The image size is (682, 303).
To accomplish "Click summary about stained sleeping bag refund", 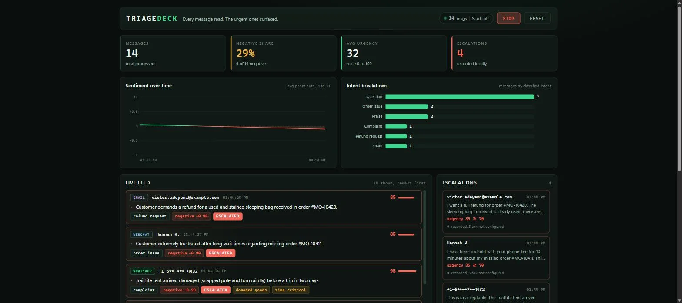I will (236, 207).
